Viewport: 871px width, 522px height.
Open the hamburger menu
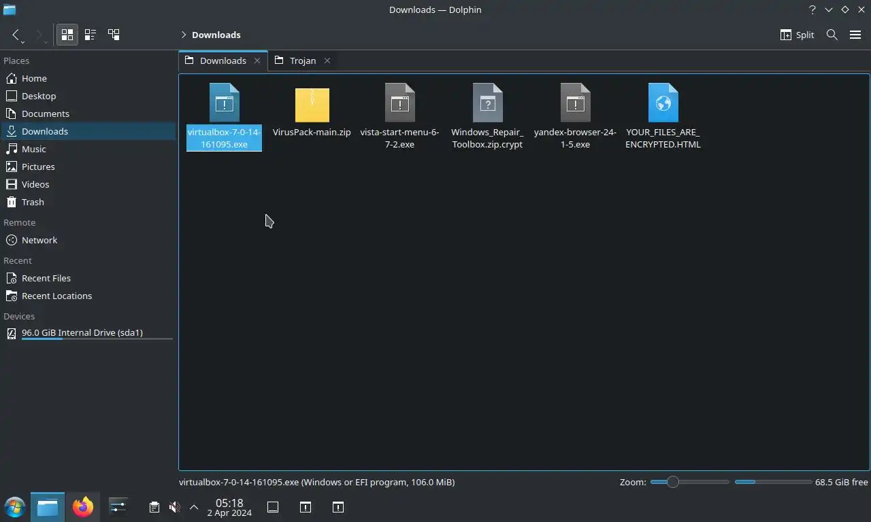(x=855, y=35)
